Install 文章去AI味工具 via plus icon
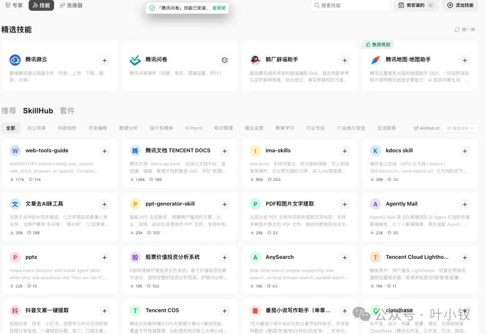The image size is (486, 334). coord(104,204)
